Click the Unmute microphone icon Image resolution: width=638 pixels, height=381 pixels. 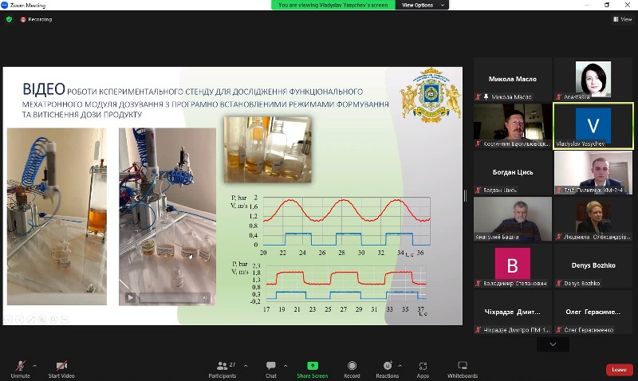coord(21,365)
